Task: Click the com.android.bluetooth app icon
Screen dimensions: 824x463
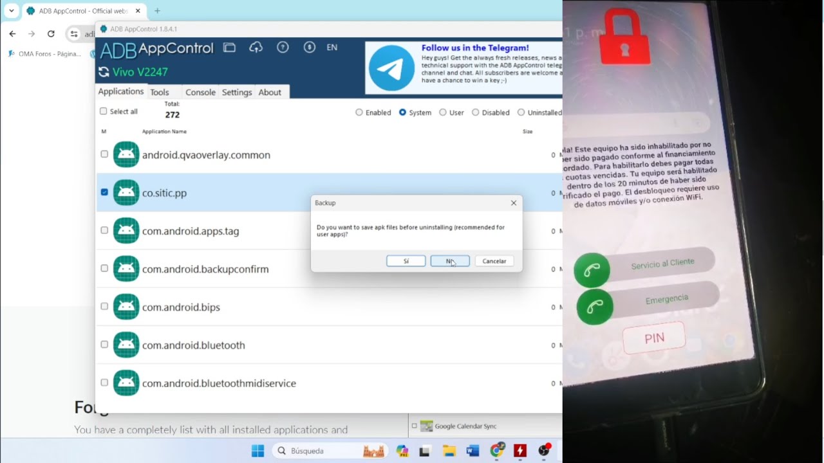Action: [126, 345]
